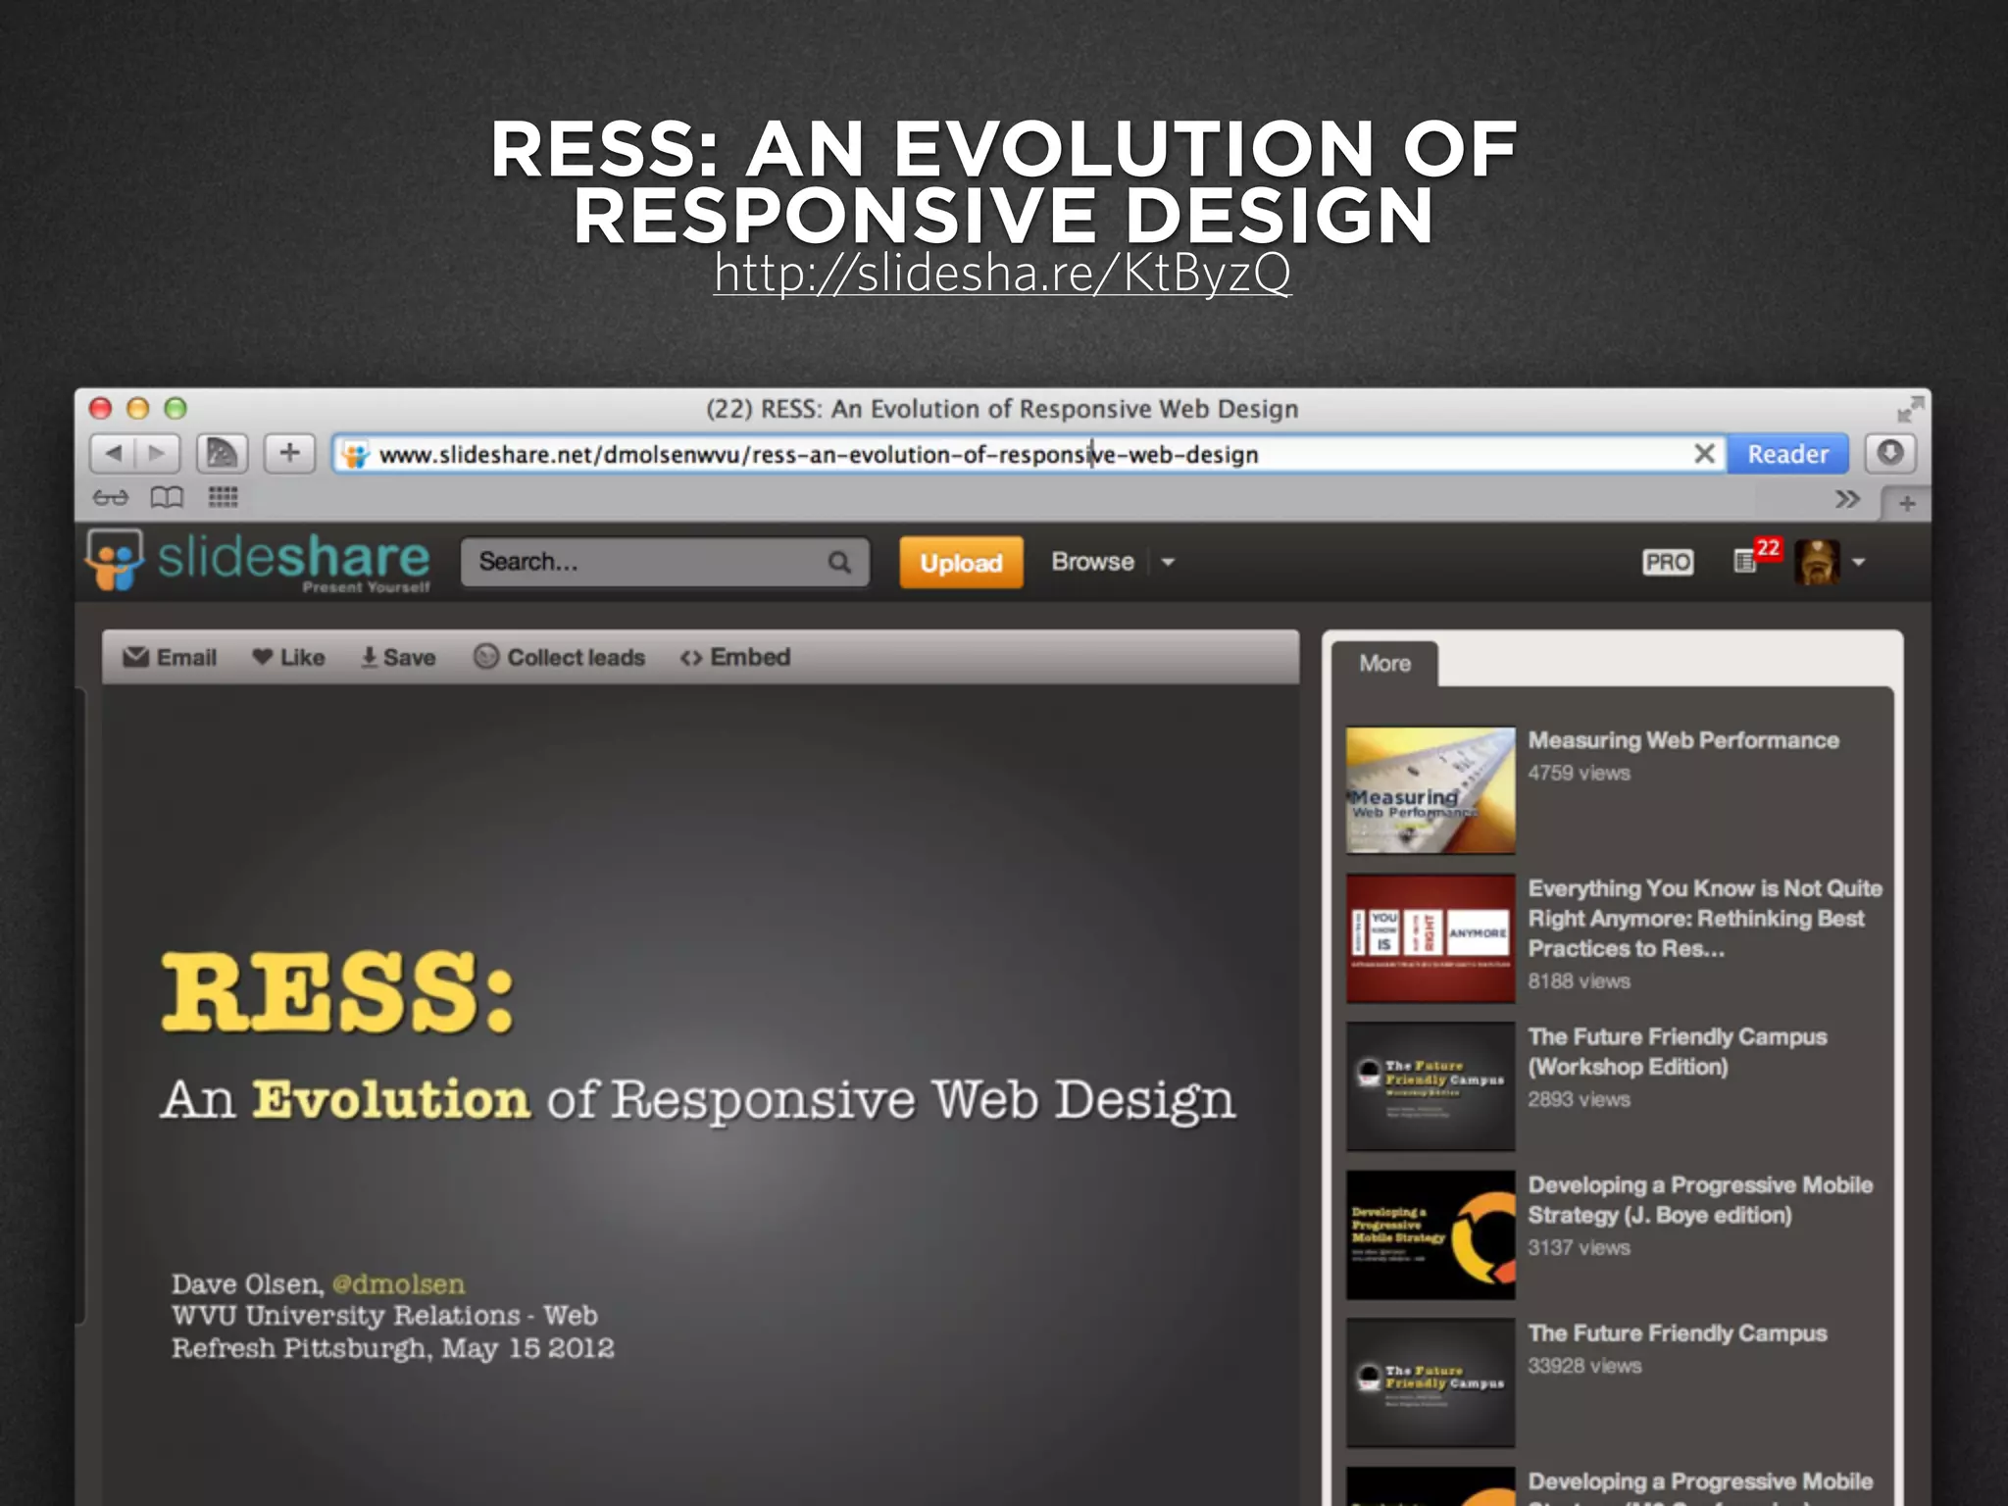The height and width of the screenshot is (1506, 2008).
Task: Click the site favicon in address bar
Action: [x=355, y=455]
